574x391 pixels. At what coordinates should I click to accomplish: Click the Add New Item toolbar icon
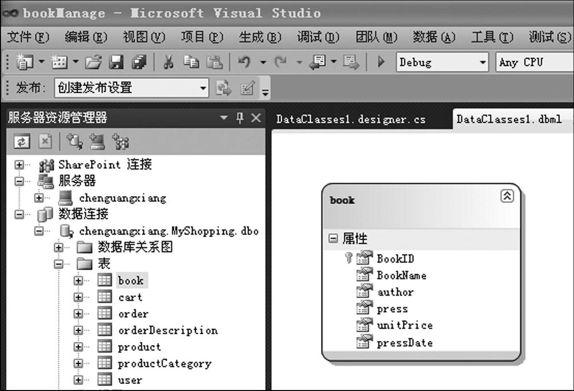pyautogui.click(x=59, y=62)
